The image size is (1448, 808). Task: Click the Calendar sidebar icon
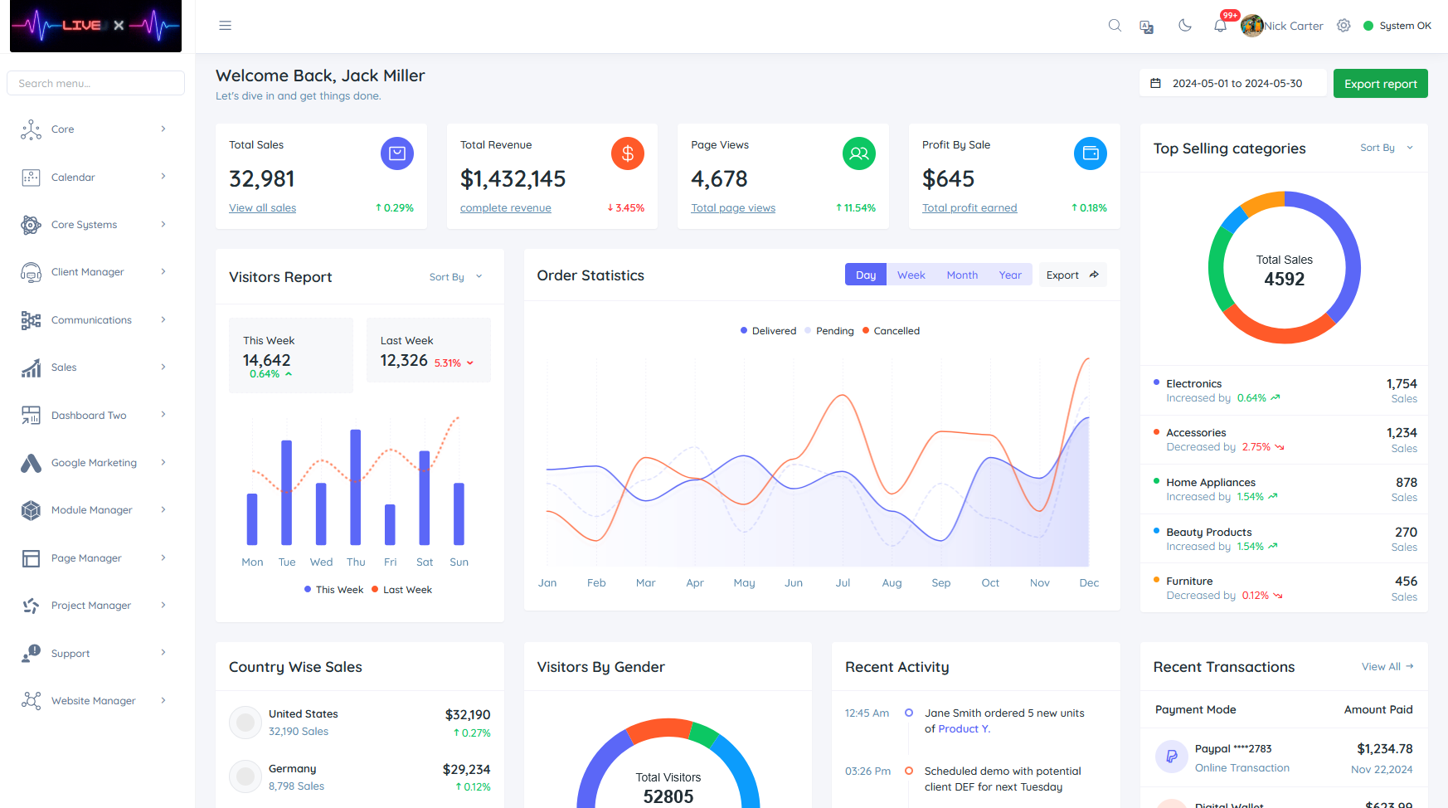click(x=31, y=177)
